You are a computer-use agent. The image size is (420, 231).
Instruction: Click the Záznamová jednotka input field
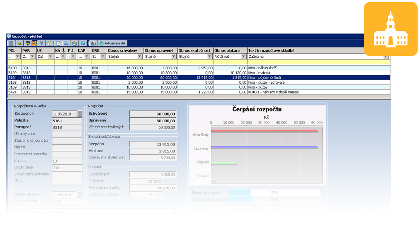(x=67, y=141)
